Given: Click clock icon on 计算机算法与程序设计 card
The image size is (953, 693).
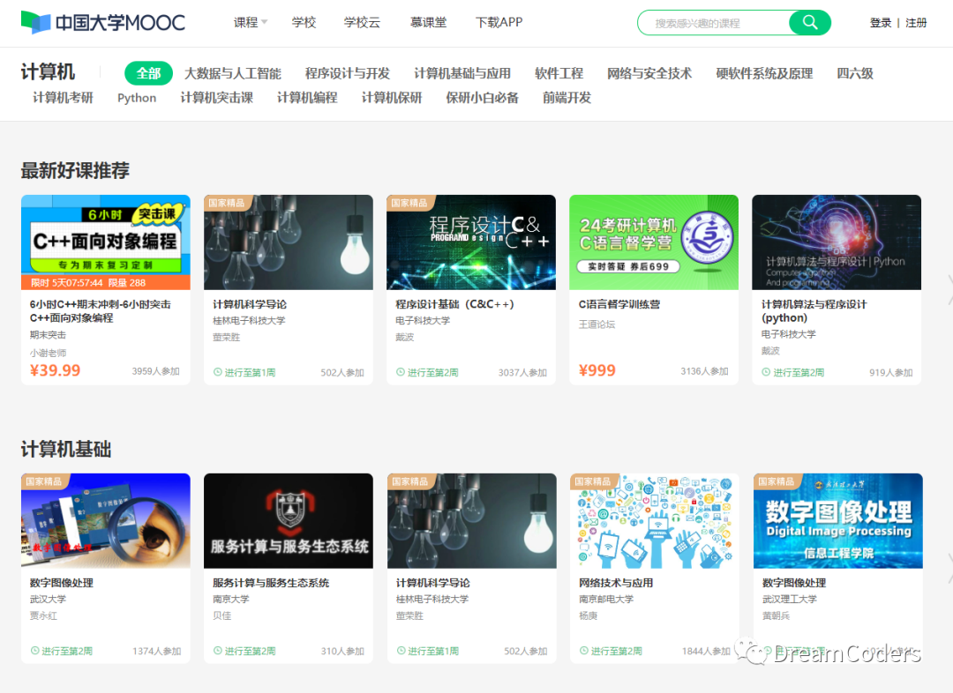Looking at the screenshot, I should [x=767, y=372].
